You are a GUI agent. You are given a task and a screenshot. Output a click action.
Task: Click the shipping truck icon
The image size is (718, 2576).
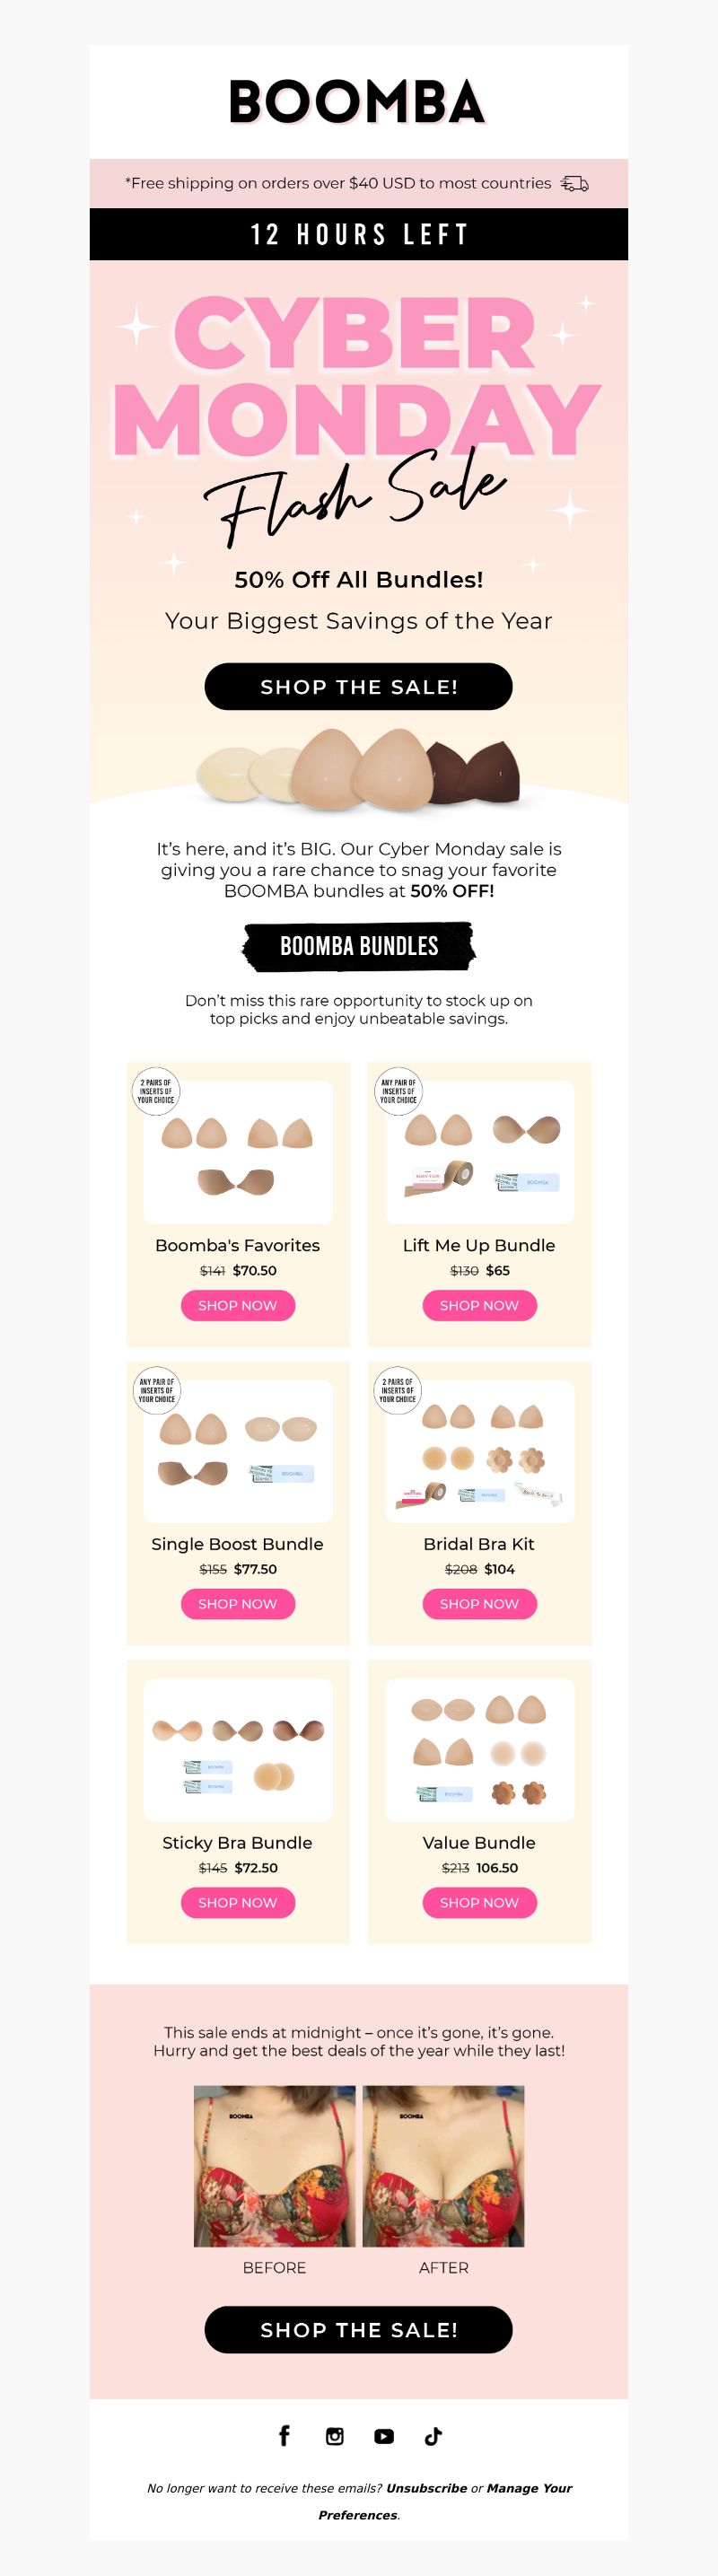(574, 184)
